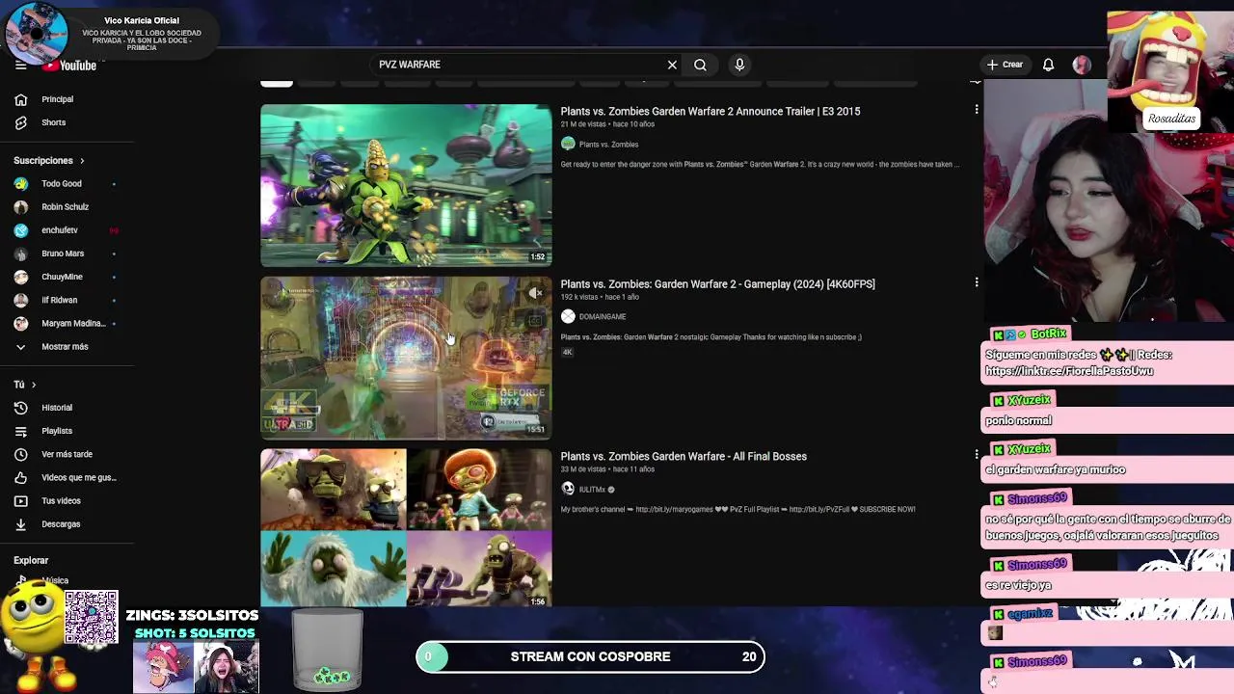The height and width of the screenshot is (694, 1234).
Task: Clear the PVZ WARFARE search text
Action: tap(672, 65)
